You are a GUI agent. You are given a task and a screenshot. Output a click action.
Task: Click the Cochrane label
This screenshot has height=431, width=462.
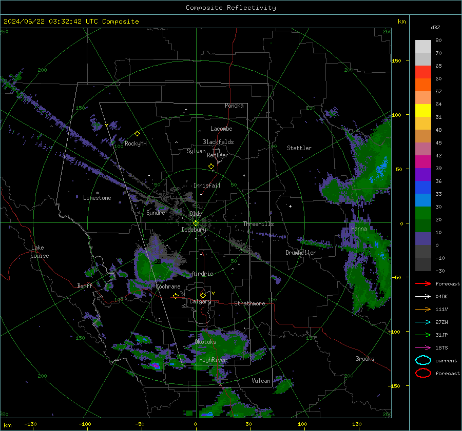[x=168, y=286]
